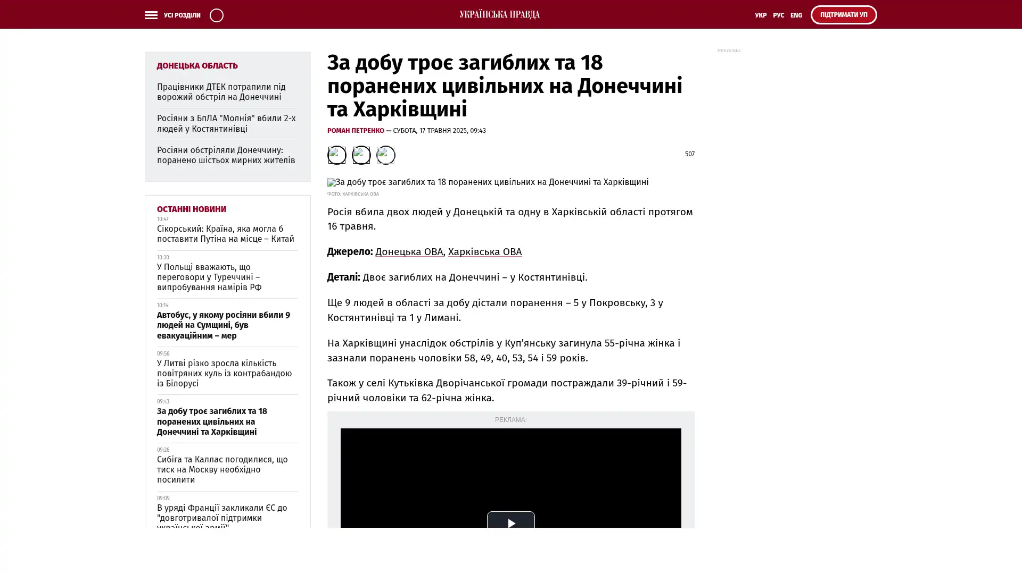Open author Роман Петренко page
Viewport: 1022px width, 574px height.
[x=355, y=130]
